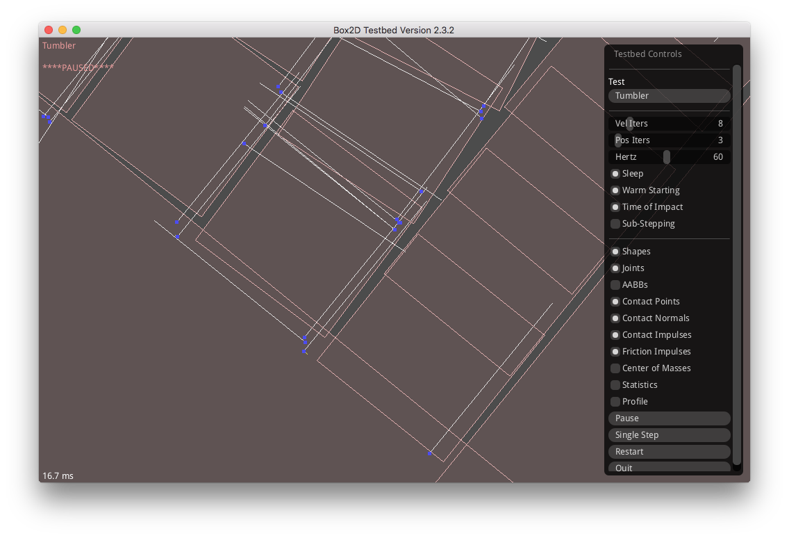Disable the Warm Starting checkbox
The width and height of the screenshot is (789, 538).
(x=615, y=190)
